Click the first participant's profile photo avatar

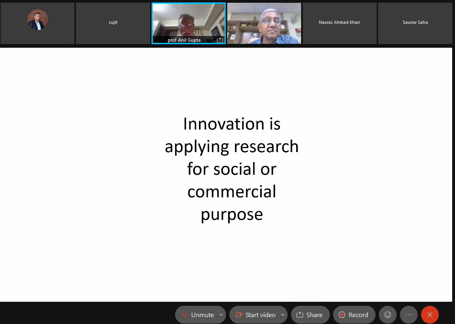[x=38, y=20]
